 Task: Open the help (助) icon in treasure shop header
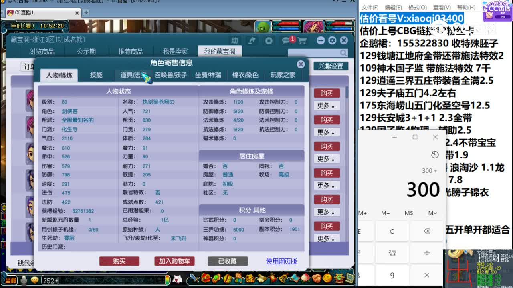click(x=234, y=40)
